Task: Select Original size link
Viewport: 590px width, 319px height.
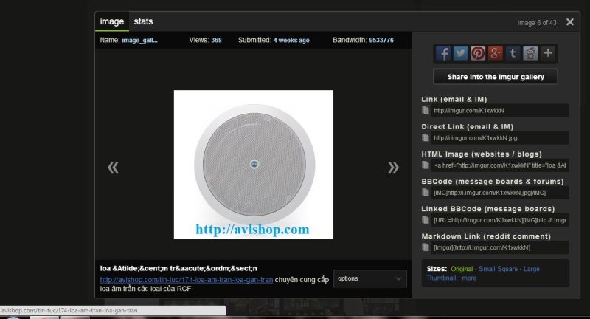Action: pyautogui.click(x=462, y=269)
